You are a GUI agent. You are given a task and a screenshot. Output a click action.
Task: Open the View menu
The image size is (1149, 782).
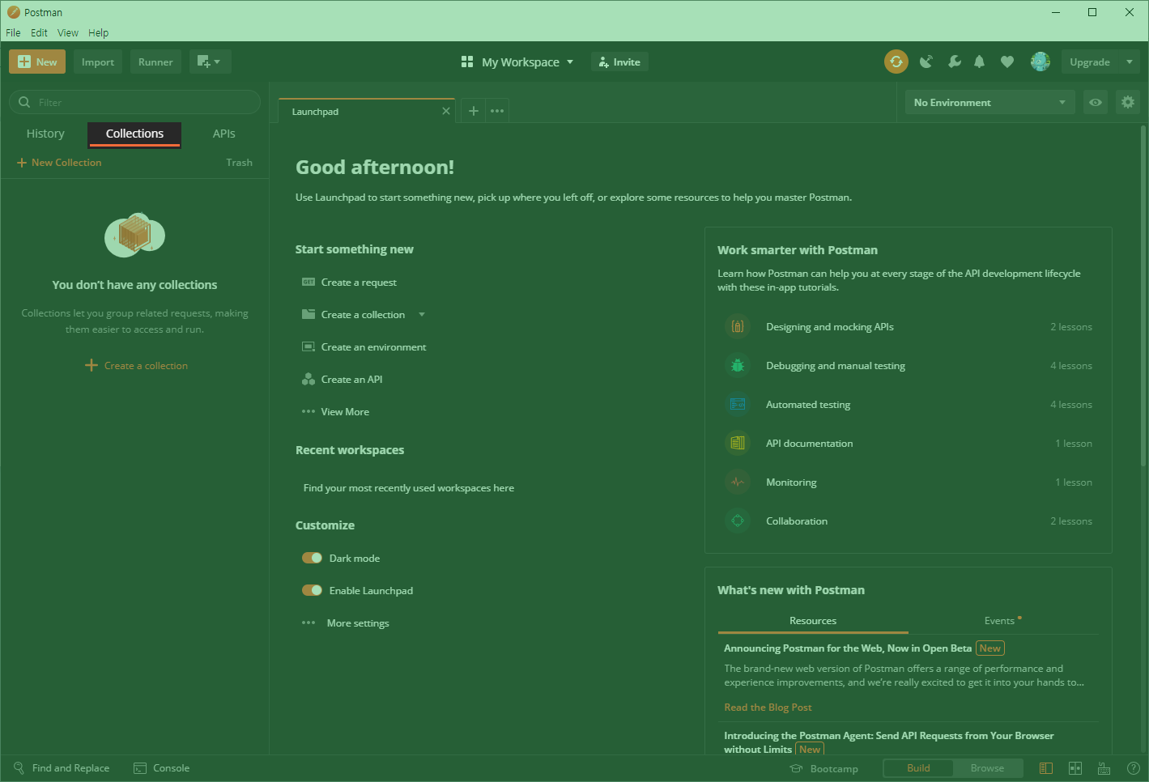click(x=68, y=33)
